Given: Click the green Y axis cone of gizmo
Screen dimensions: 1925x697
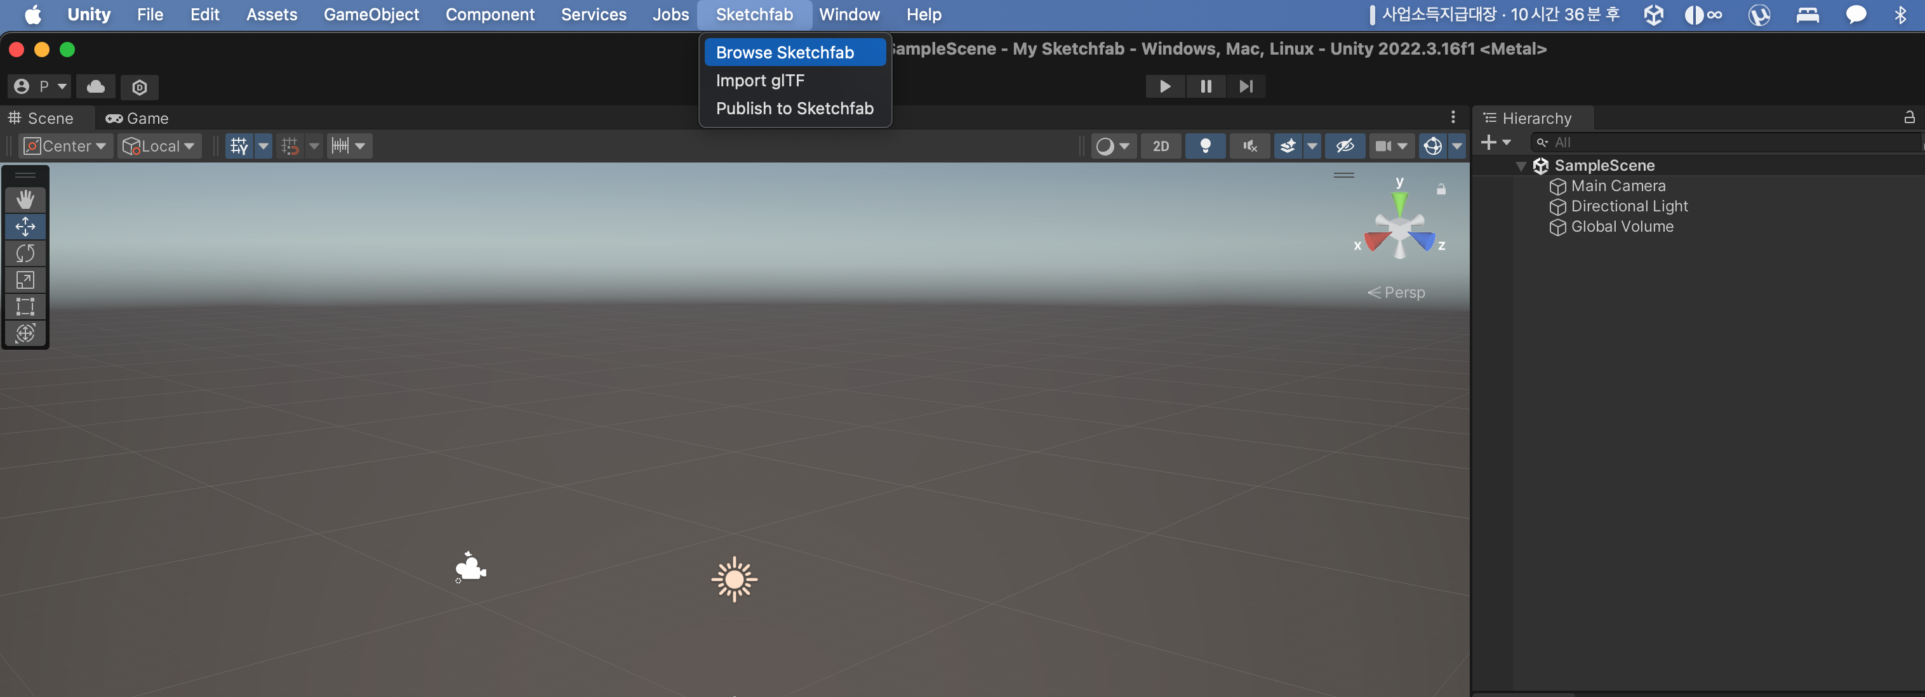Looking at the screenshot, I should pos(1400,203).
